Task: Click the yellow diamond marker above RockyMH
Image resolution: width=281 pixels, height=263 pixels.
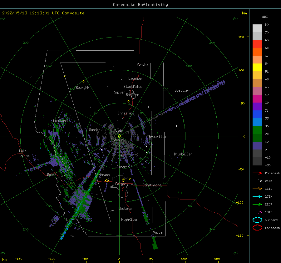Action: pyautogui.click(x=83, y=82)
